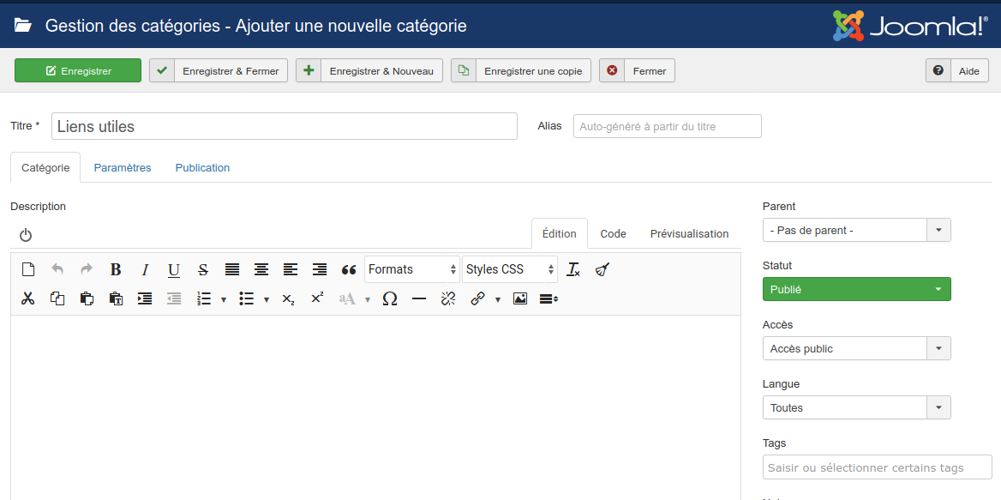Screen dimensions: 1001x500
Task: Click the Enregistrer & Fermer button
Action: (221, 70)
